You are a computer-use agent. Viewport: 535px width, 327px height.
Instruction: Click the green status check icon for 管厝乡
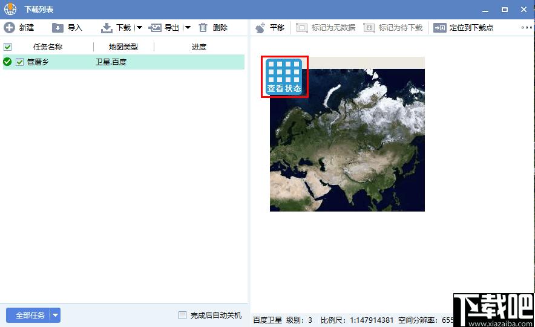click(x=7, y=62)
